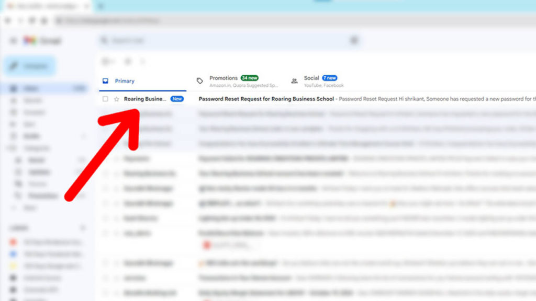Open a new browser tab

101,6
